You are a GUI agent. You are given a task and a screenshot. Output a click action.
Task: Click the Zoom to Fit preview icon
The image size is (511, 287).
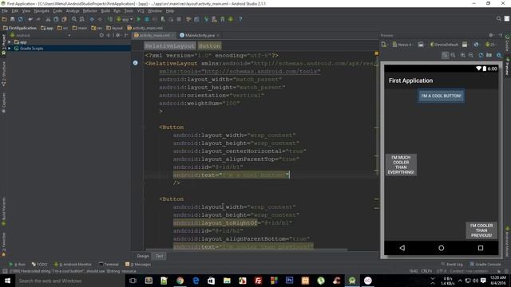click(x=445, y=55)
